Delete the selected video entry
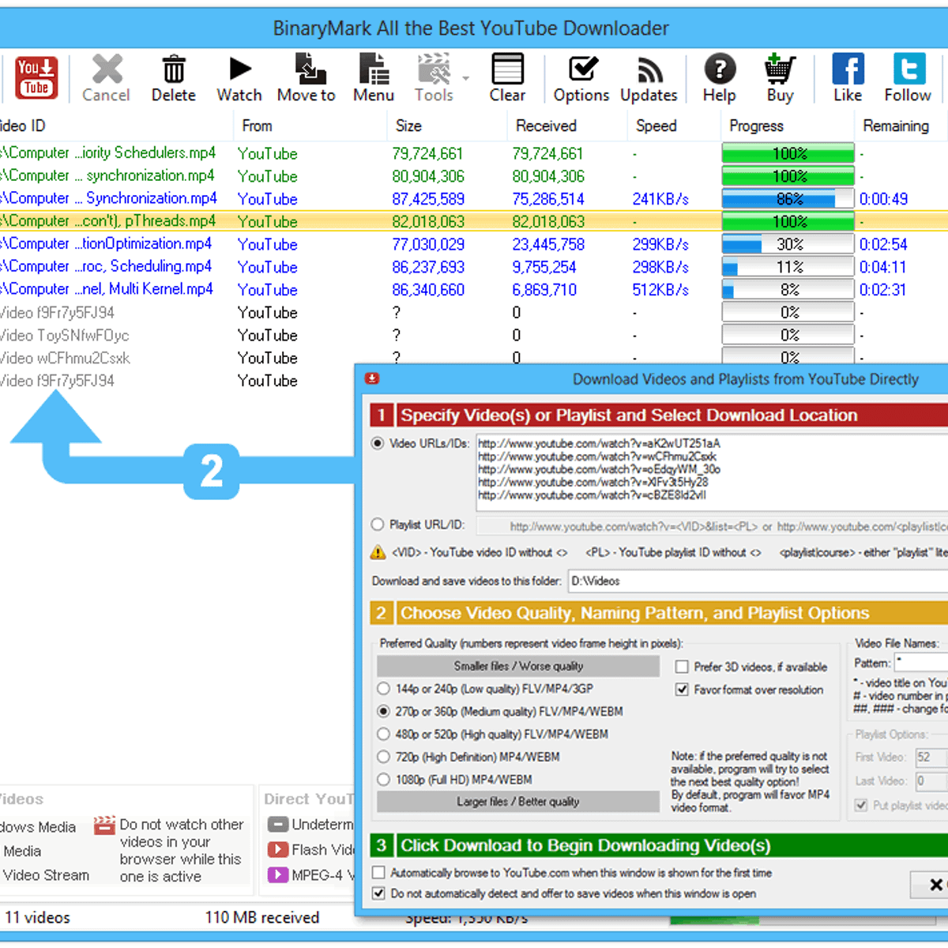Image resolution: width=948 pixels, height=948 pixels. point(174,78)
